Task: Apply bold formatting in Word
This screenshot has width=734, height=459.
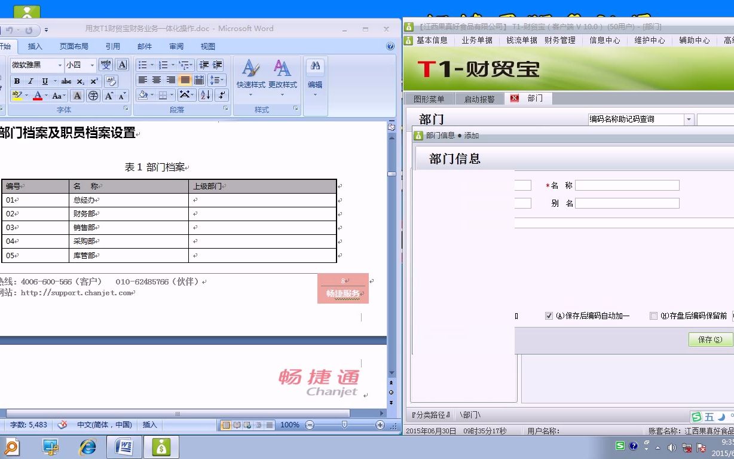Action: [17, 81]
